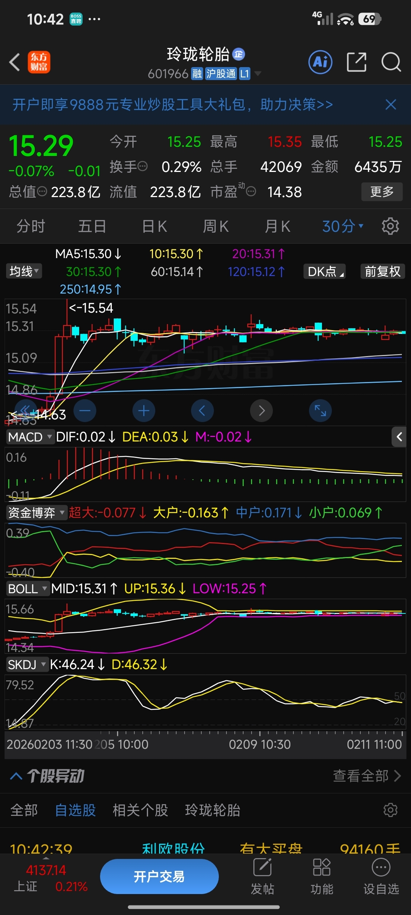
Task: Tap the 更多 button for more data
Action: tap(382, 191)
